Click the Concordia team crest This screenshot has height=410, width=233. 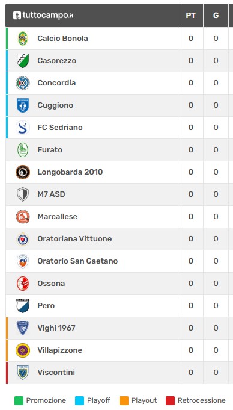(x=23, y=83)
